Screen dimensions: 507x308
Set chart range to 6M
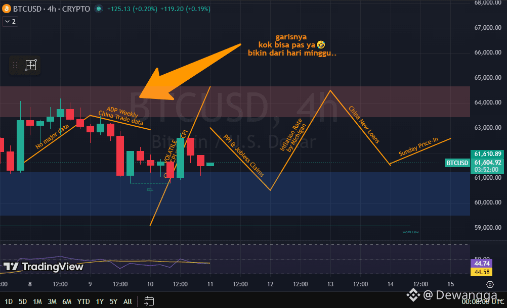pyautogui.click(x=67, y=301)
